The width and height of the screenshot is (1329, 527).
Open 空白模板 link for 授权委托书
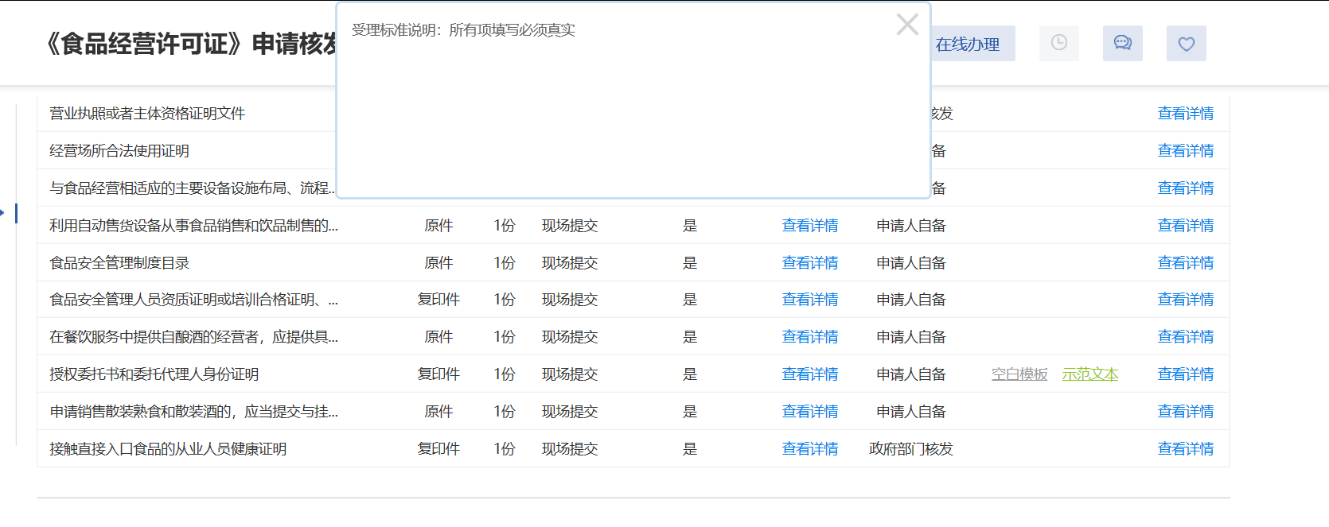[x=1019, y=374]
